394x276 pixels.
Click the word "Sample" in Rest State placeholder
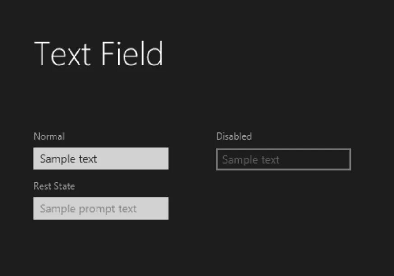(55, 209)
